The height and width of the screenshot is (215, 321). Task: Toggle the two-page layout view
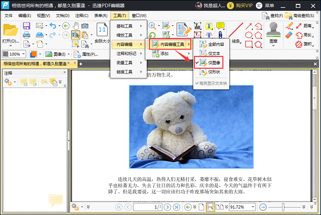220,207
